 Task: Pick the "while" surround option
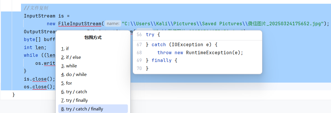93,66
